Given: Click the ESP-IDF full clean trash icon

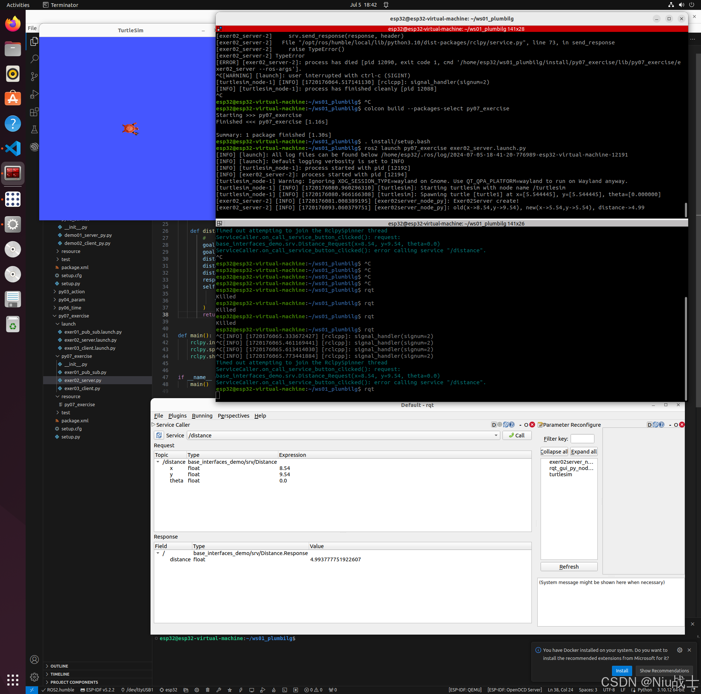Looking at the screenshot, I should (x=208, y=690).
